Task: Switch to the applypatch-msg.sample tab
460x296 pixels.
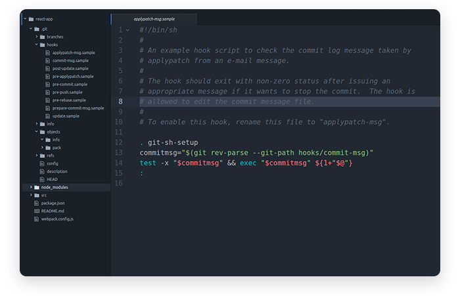Action: (154, 19)
